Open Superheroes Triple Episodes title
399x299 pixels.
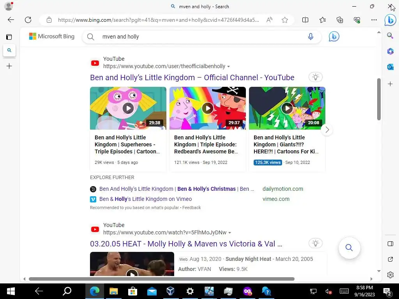coord(127,144)
